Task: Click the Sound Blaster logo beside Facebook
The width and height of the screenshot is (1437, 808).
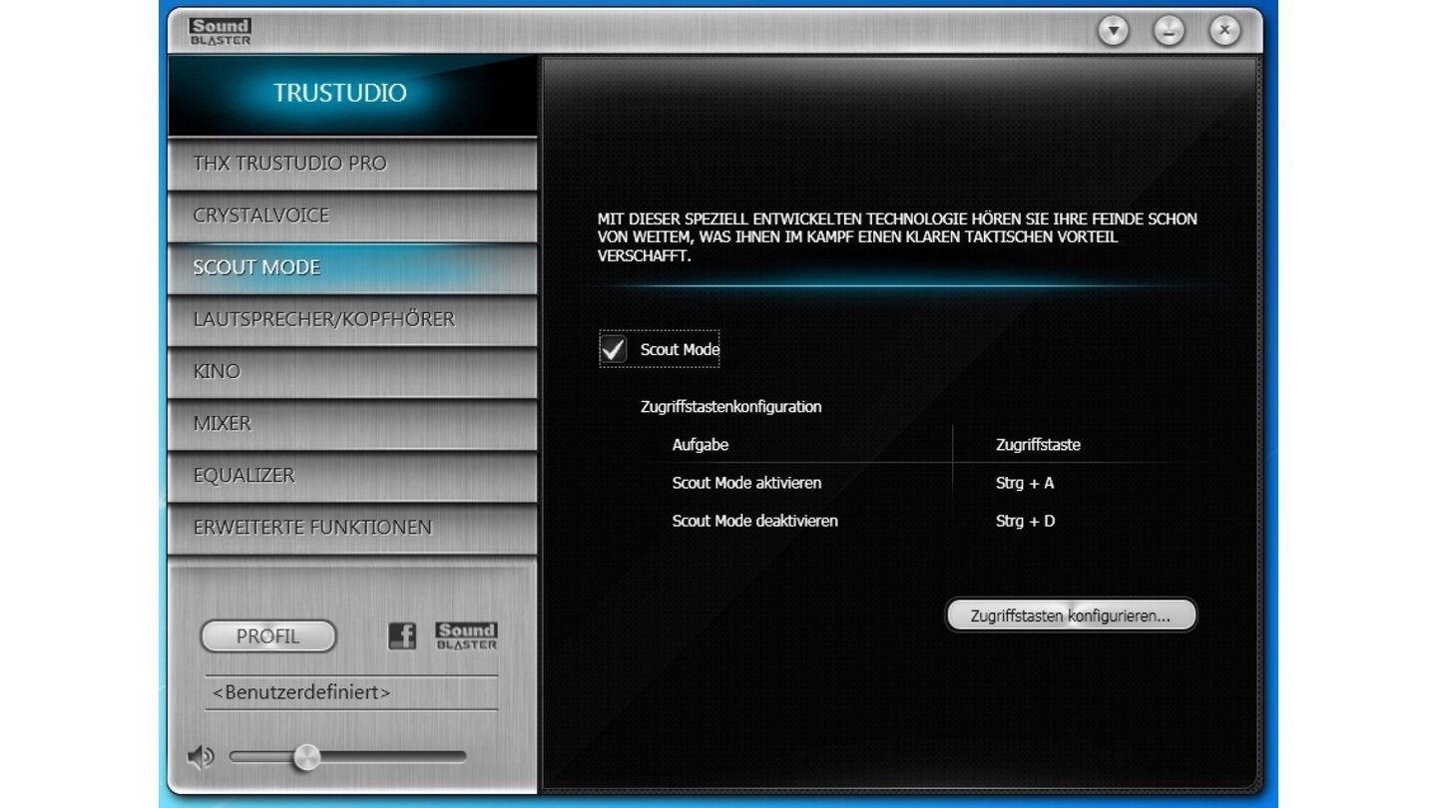Action: pyautogui.click(x=466, y=635)
